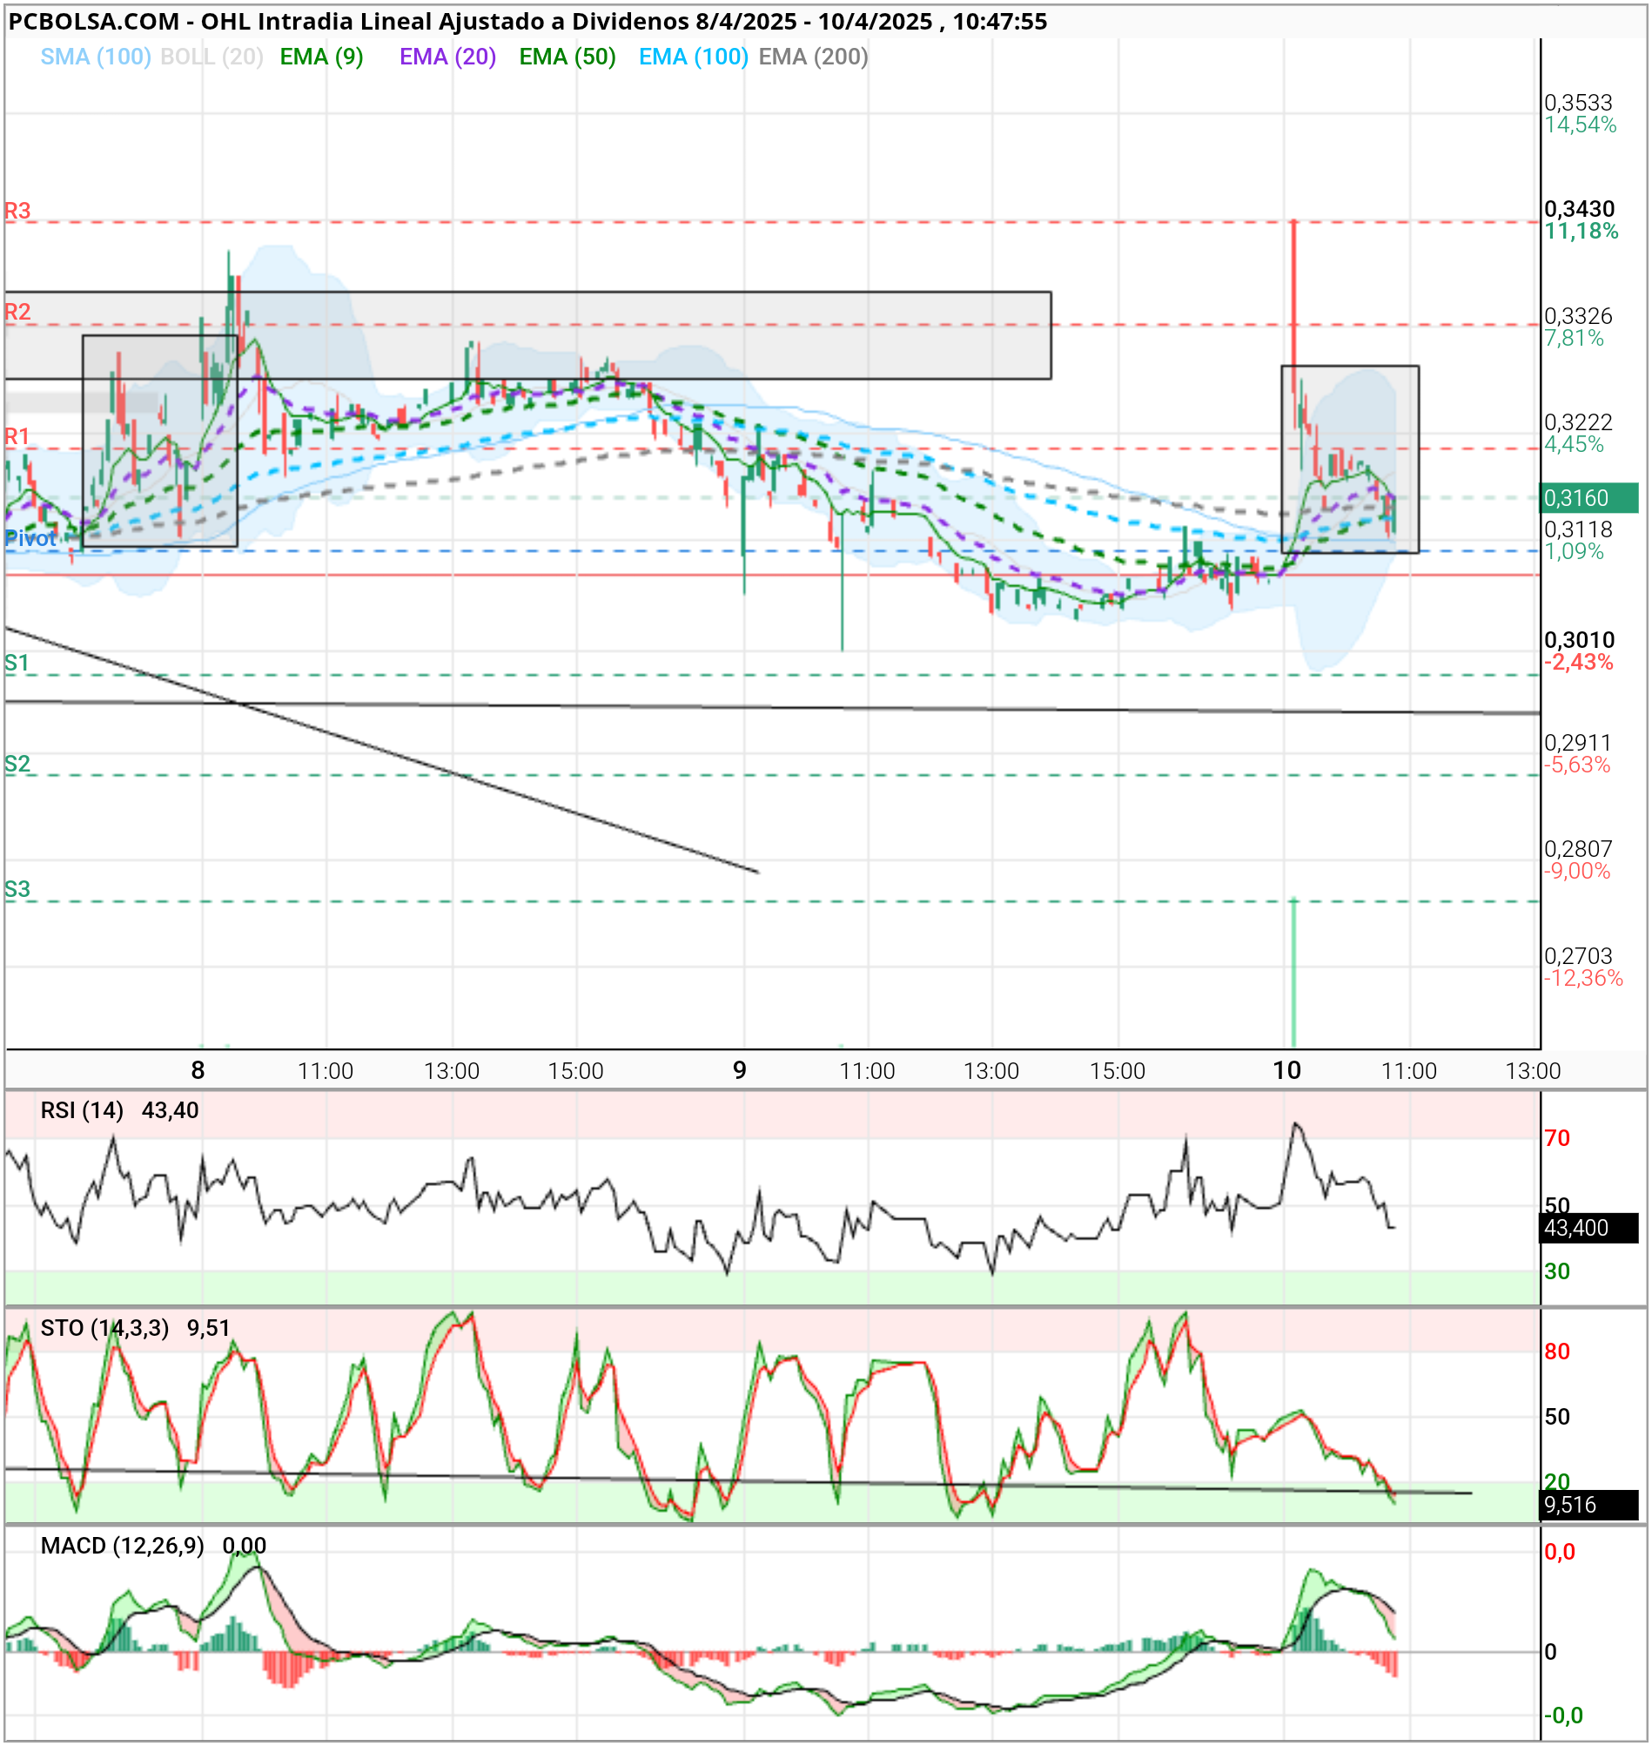Click the EMA (50) legend label
This screenshot has width=1652, height=1746.
click(x=567, y=57)
